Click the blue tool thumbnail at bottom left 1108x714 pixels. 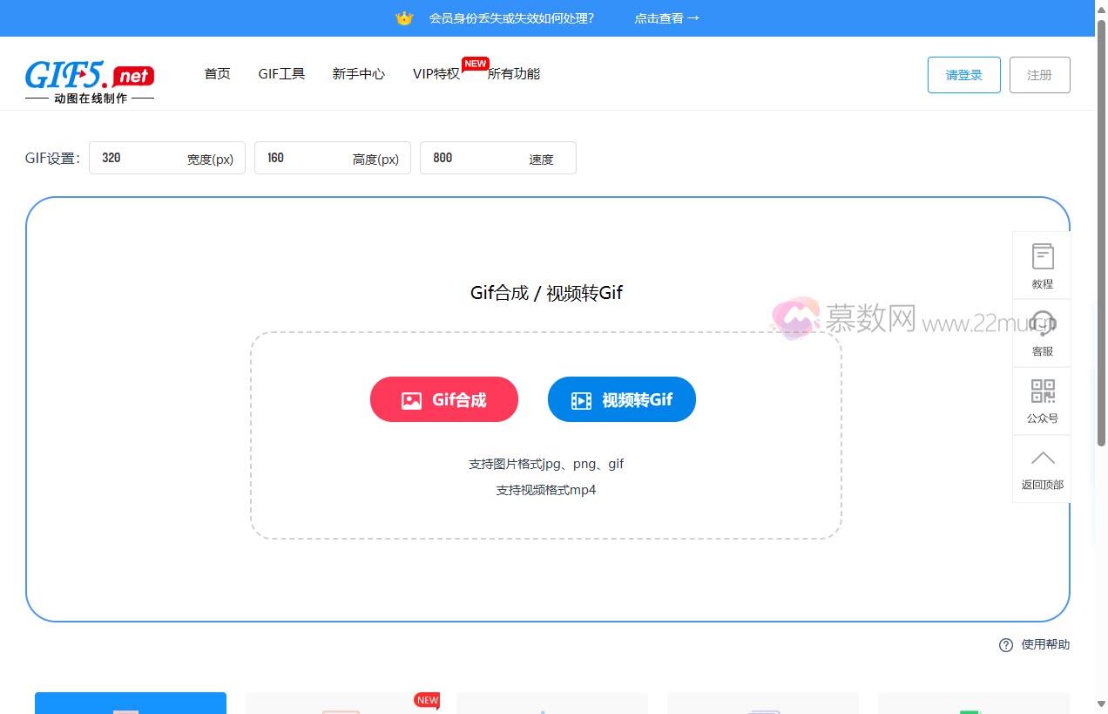[x=130, y=703]
